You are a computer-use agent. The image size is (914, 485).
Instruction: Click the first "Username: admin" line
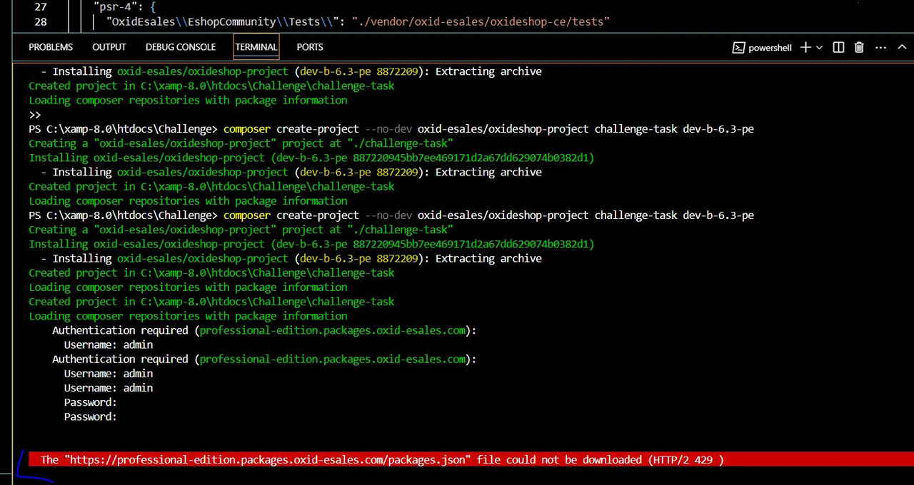tap(109, 344)
